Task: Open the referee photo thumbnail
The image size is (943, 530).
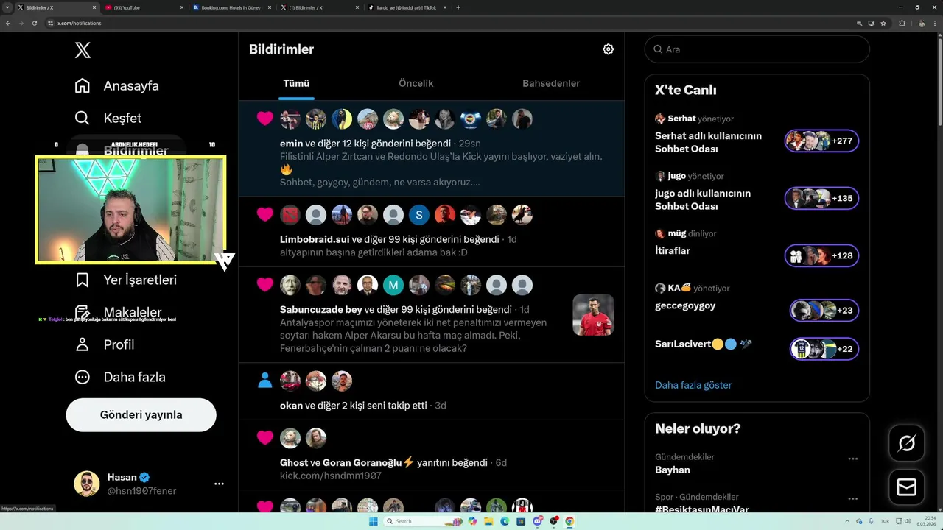Action: 594,315
